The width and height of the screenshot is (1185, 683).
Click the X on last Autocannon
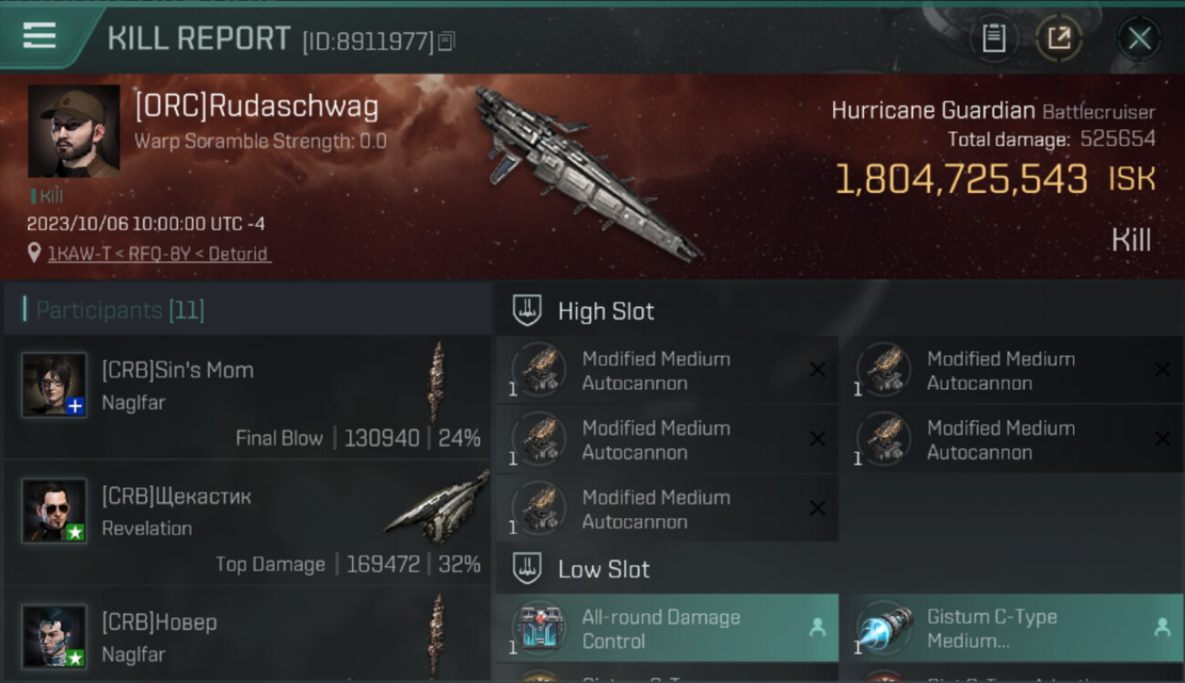[818, 508]
